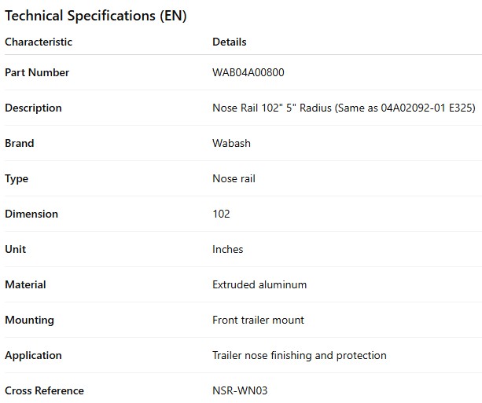The image size is (482, 403).
Task: Click the Technical Specifications (EN) heading
Action: [95, 15]
